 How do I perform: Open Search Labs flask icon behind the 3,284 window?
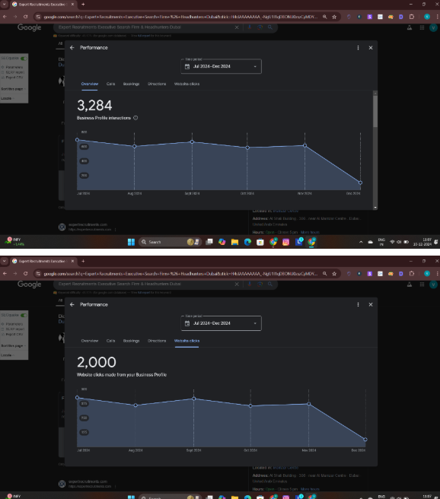click(x=410, y=27)
